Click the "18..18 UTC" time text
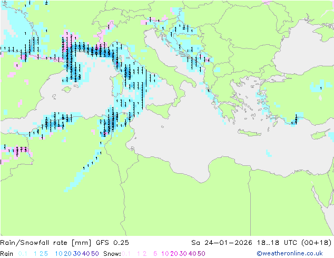This screenshot has height=258, width=334. click(x=277, y=243)
